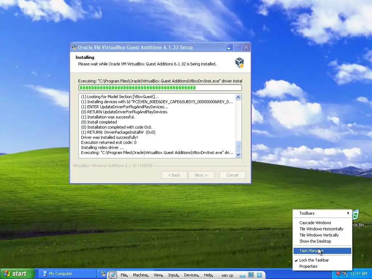Click the log scrollbar down arrow
This screenshot has width=372, height=279.
[x=238, y=154]
